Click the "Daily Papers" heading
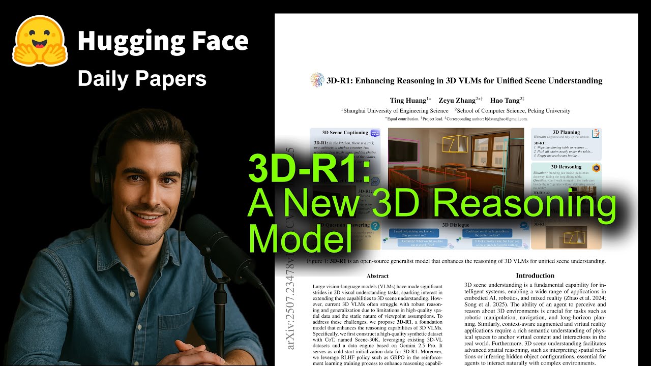This screenshot has width=651, height=366. click(x=142, y=79)
